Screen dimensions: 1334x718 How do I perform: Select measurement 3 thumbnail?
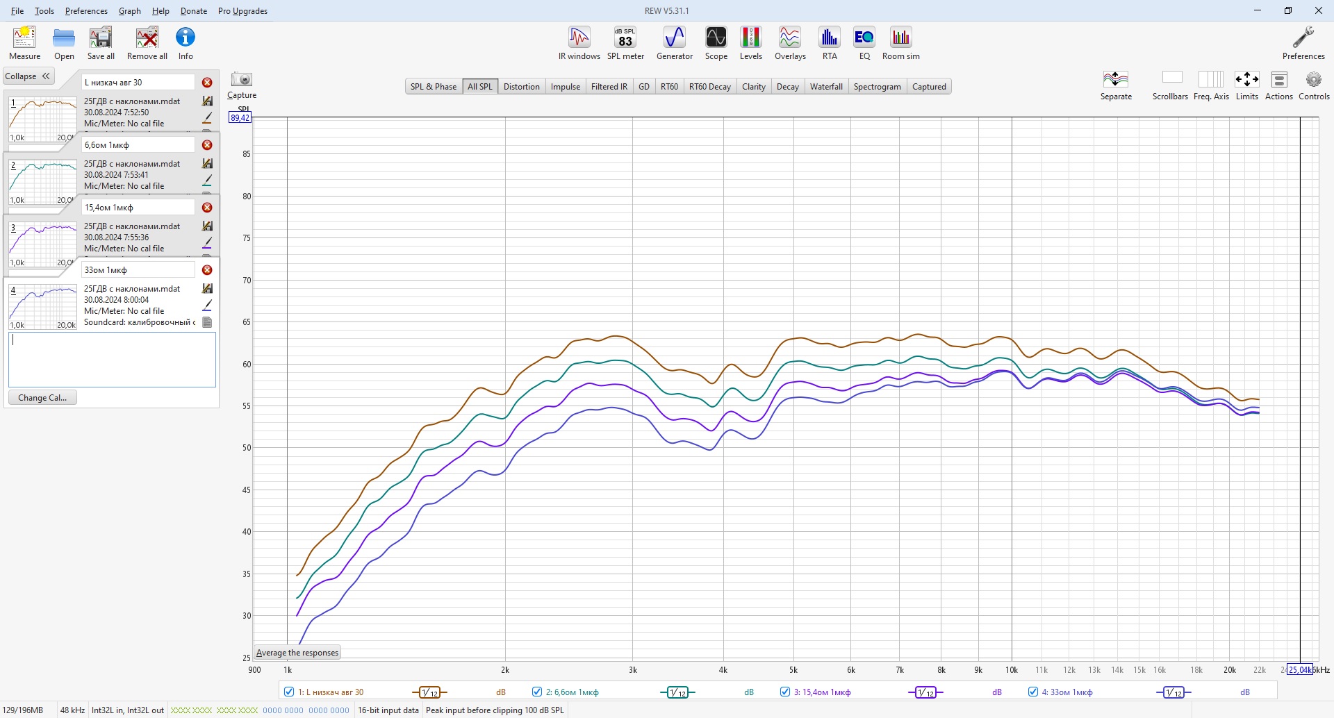(42, 244)
